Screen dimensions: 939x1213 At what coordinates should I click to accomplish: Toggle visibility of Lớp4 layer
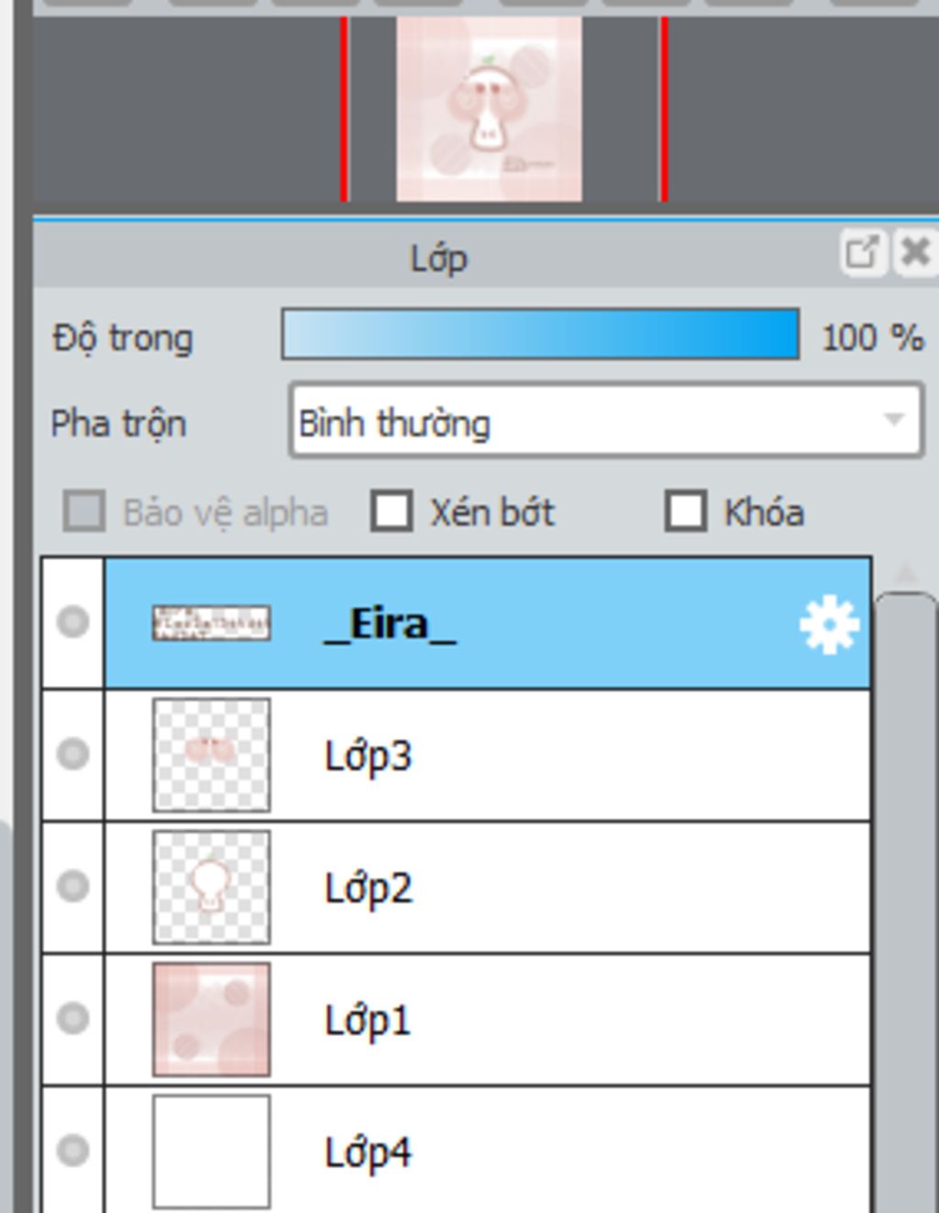(72, 1150)
